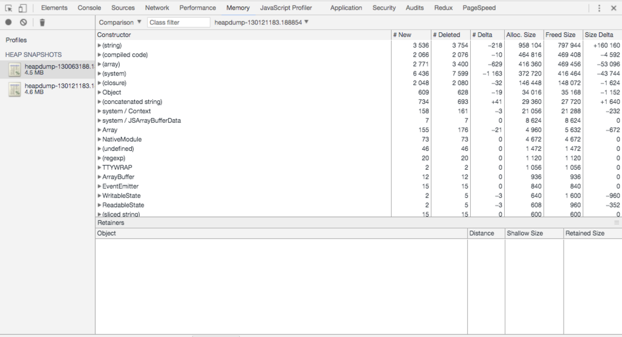Expand the WritableState row

coord(99,195)
